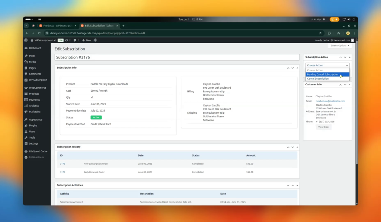Screen dimensions: 381x222
Task: Open the browser tab search dropdown arrow
Action: coord(26,26)
